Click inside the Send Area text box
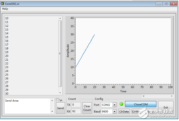Screen dimensions: 179x121 coord(27,106)
